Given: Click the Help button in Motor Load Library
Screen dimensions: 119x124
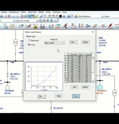Looking at the screenshot, I should 59,96.
